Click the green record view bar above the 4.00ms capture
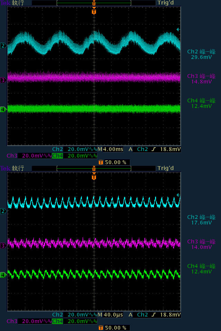 click(94, 3)
